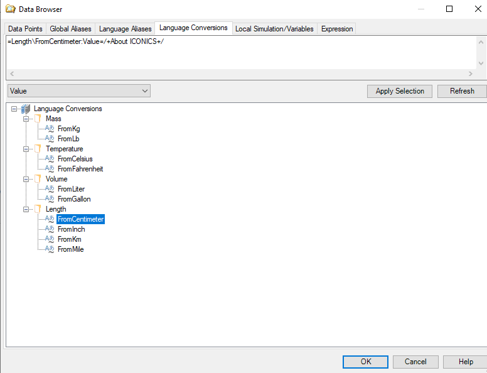This screenshot has height=373, width=487.
Task: Collapse the Mass tree node
Action: coord(26,119)
